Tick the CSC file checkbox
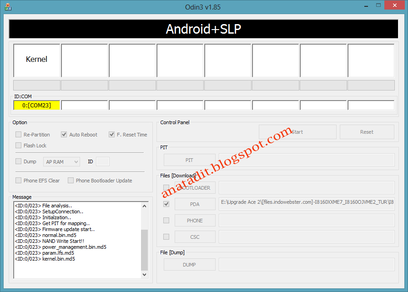 (x=166, y=237)
